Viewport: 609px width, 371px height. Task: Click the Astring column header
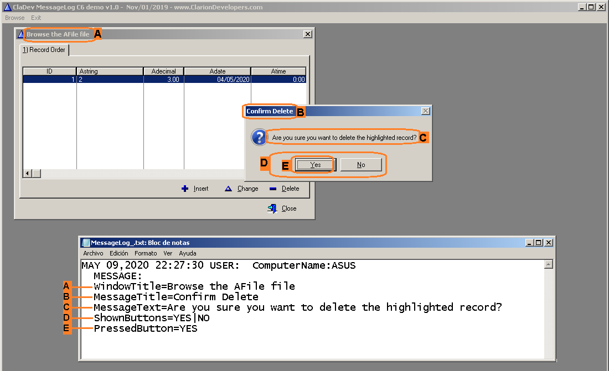pos(110,71)
